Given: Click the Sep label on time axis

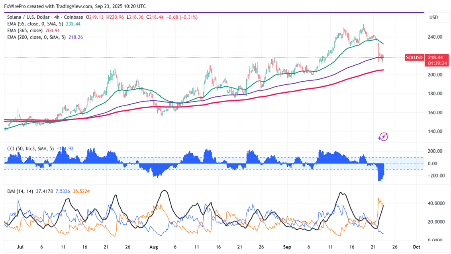Looking at the screenshot, I should (287, 247).
